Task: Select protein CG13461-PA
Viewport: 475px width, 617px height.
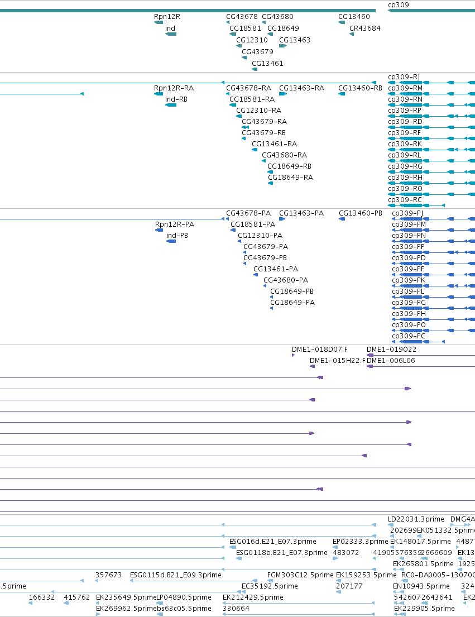Action: [276, 269]
